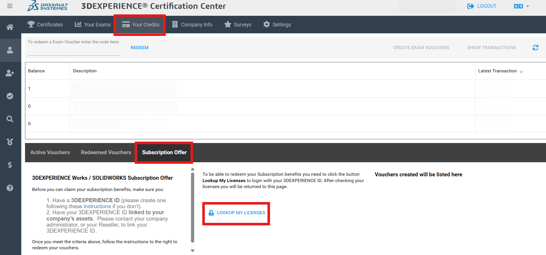Open the medal sidebar icon
Image resolution: width=546 pixels, height=255 pixels.
tap(10, 142)
